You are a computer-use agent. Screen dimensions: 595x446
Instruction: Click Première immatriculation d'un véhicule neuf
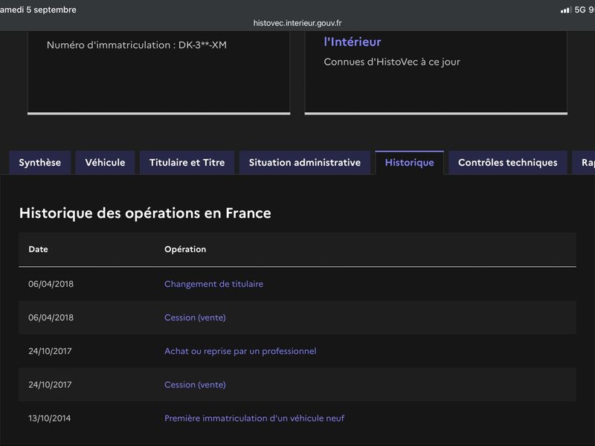coord(254,418)
